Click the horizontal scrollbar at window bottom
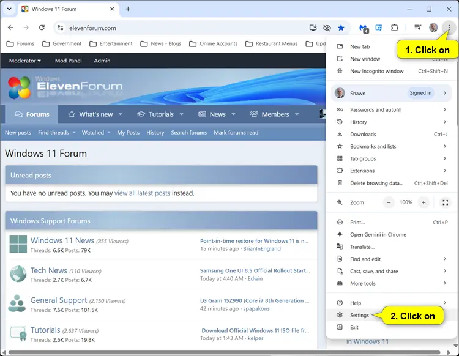Image resolution: width=459 pixels, height=356 pixels. 224,352
